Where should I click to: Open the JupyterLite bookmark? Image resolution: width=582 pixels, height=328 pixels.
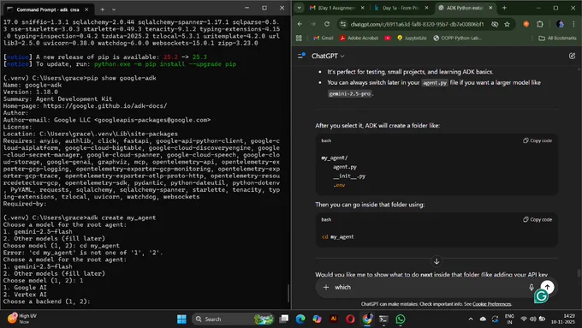[412, 38]
